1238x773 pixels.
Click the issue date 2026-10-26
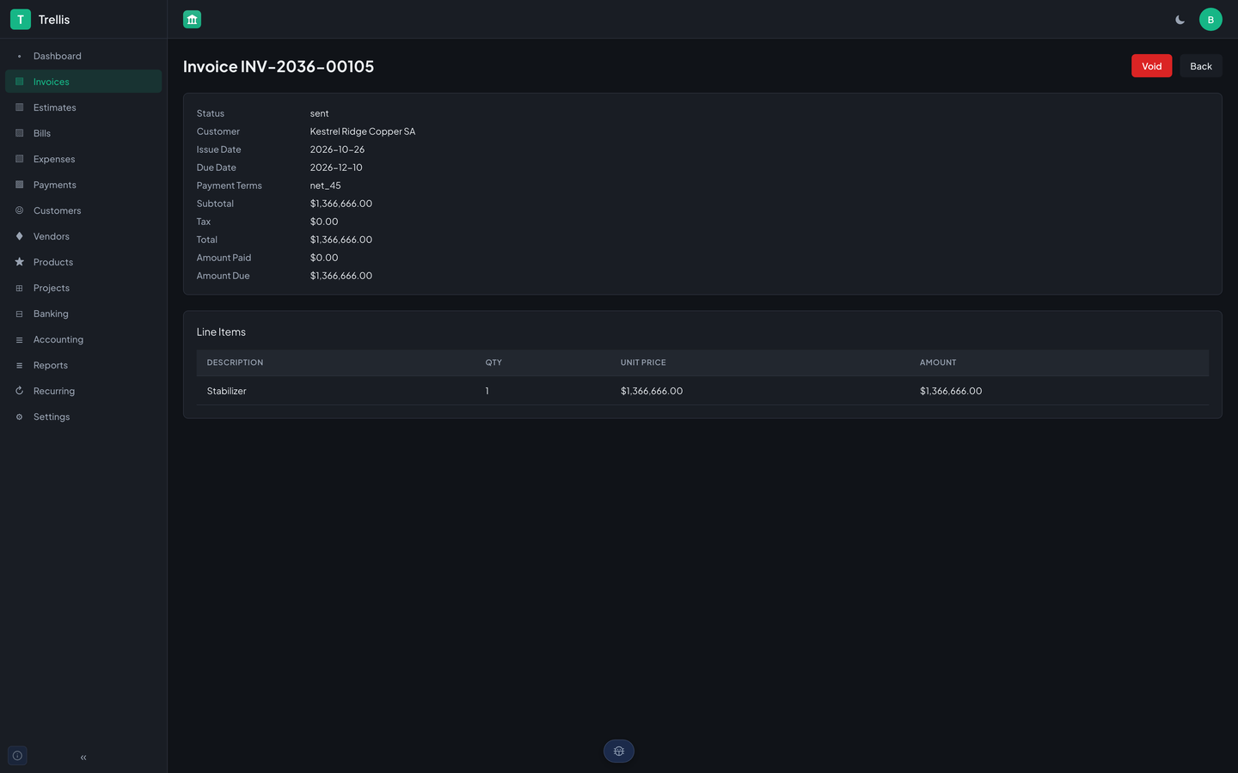click(x=337, y=149)
